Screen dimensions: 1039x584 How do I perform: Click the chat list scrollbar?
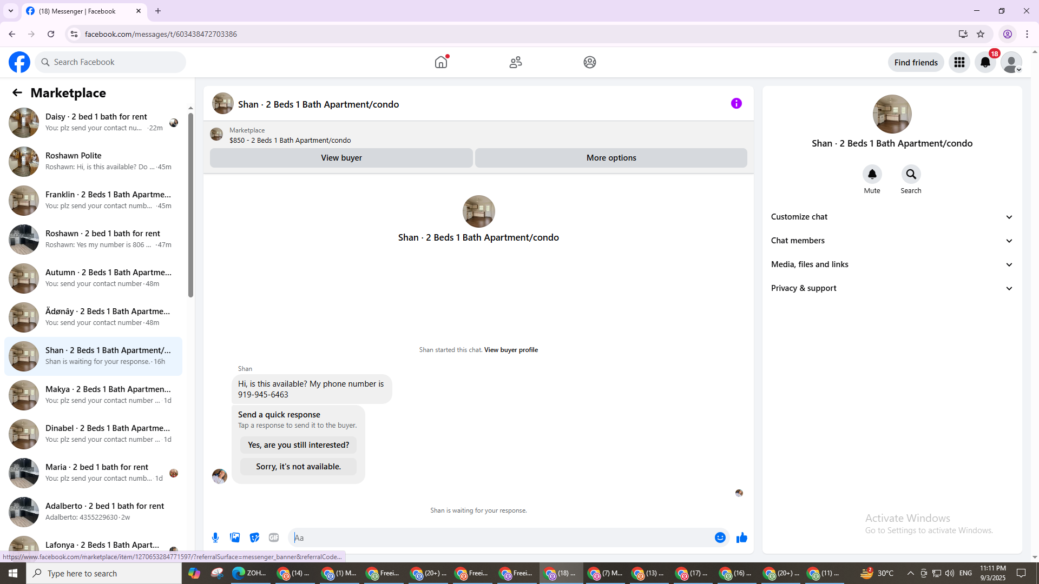[190, 205]
